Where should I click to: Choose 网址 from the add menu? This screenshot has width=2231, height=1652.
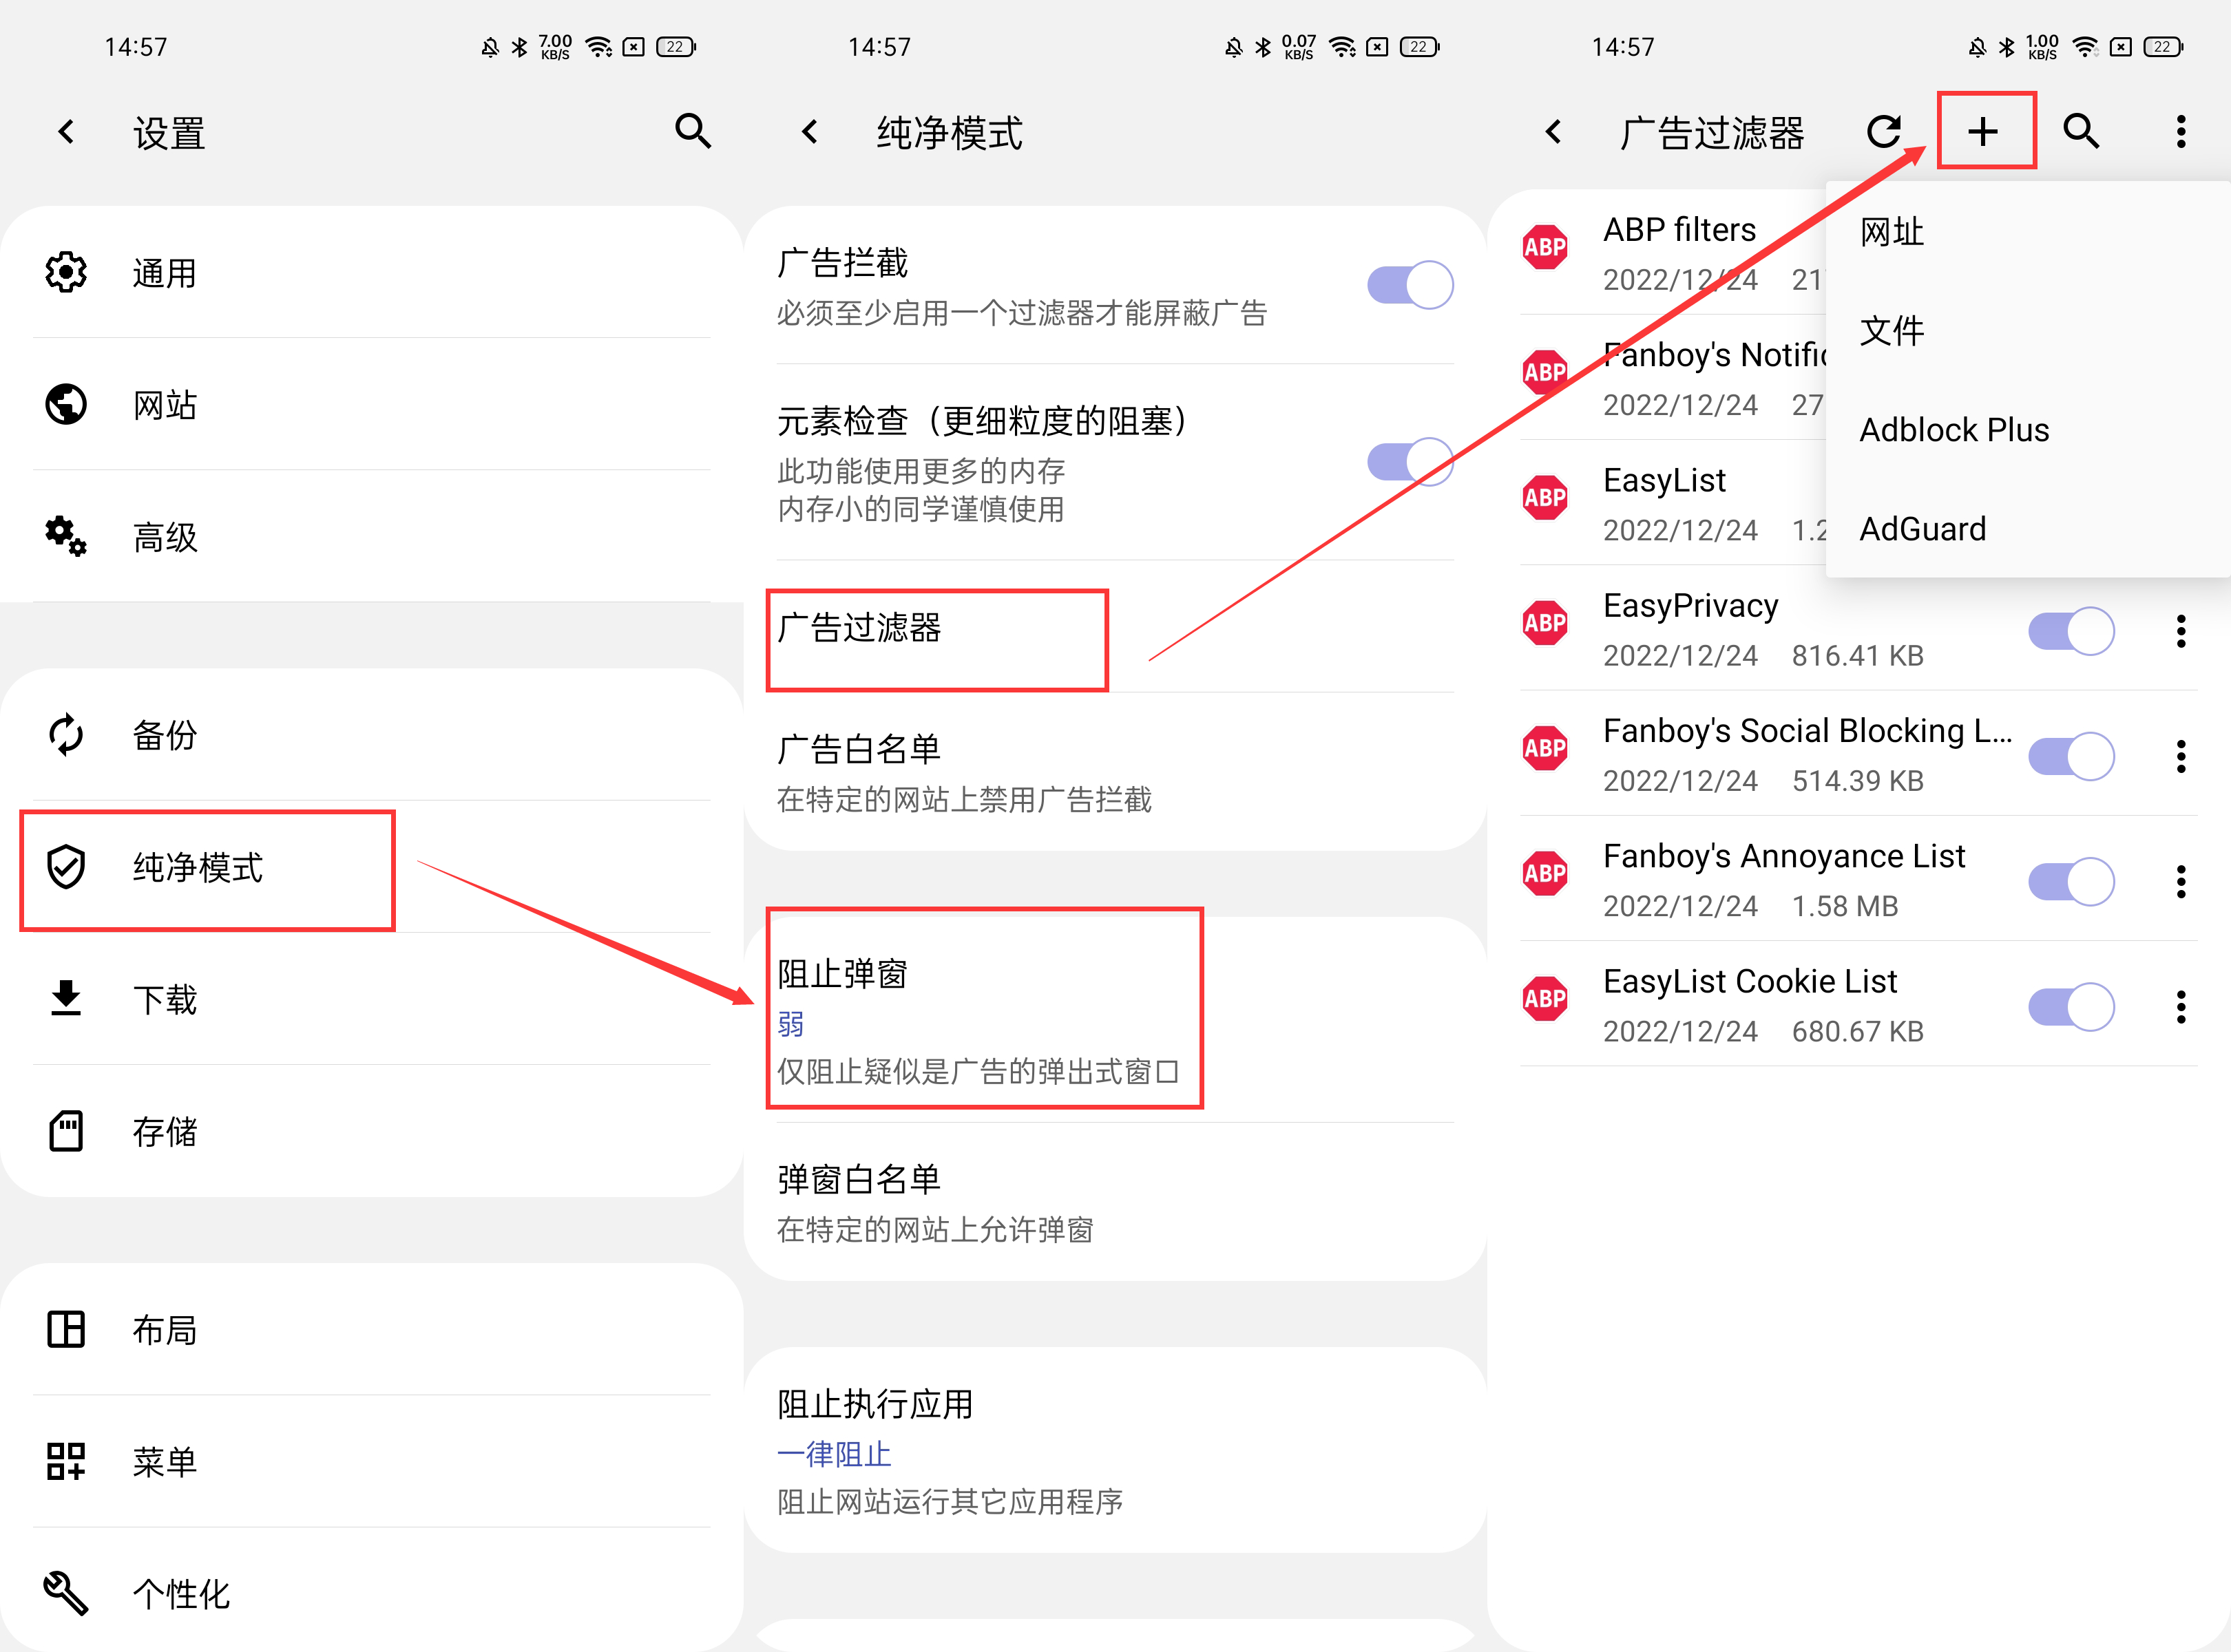click(2028, 232)
